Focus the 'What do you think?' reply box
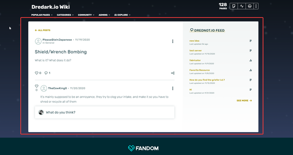Viewport: 293px width, 155px height. (x=105, y=112)
